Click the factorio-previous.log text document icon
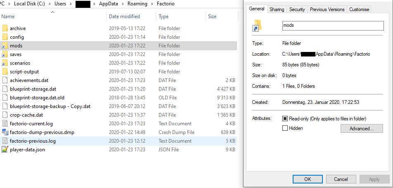Screen dimensions: 393x188 (5, 141)
